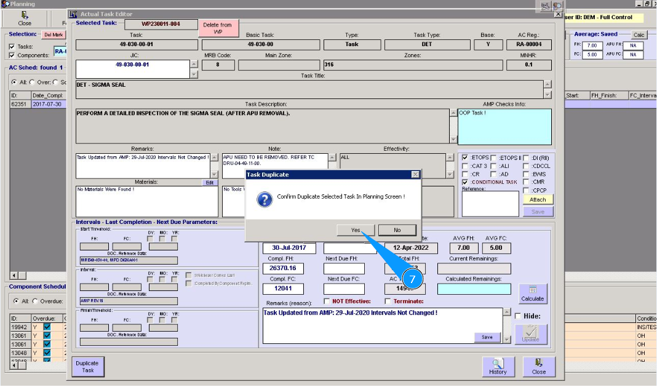Check Terminate checkbox

pyautogui.click(x=388, y=301)
